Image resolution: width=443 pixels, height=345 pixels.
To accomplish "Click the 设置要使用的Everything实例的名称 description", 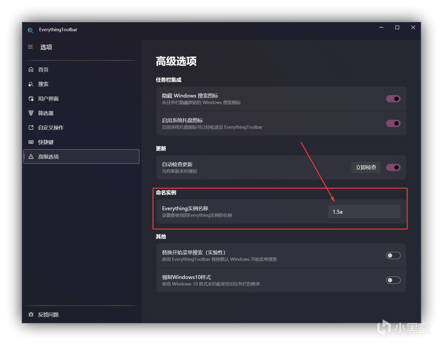I will pos(197,215).
